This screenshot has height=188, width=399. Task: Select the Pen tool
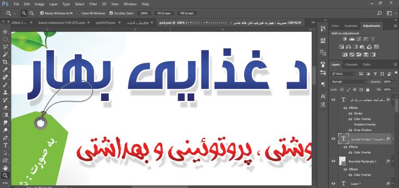pyautogui.click(x=5, y=138)
